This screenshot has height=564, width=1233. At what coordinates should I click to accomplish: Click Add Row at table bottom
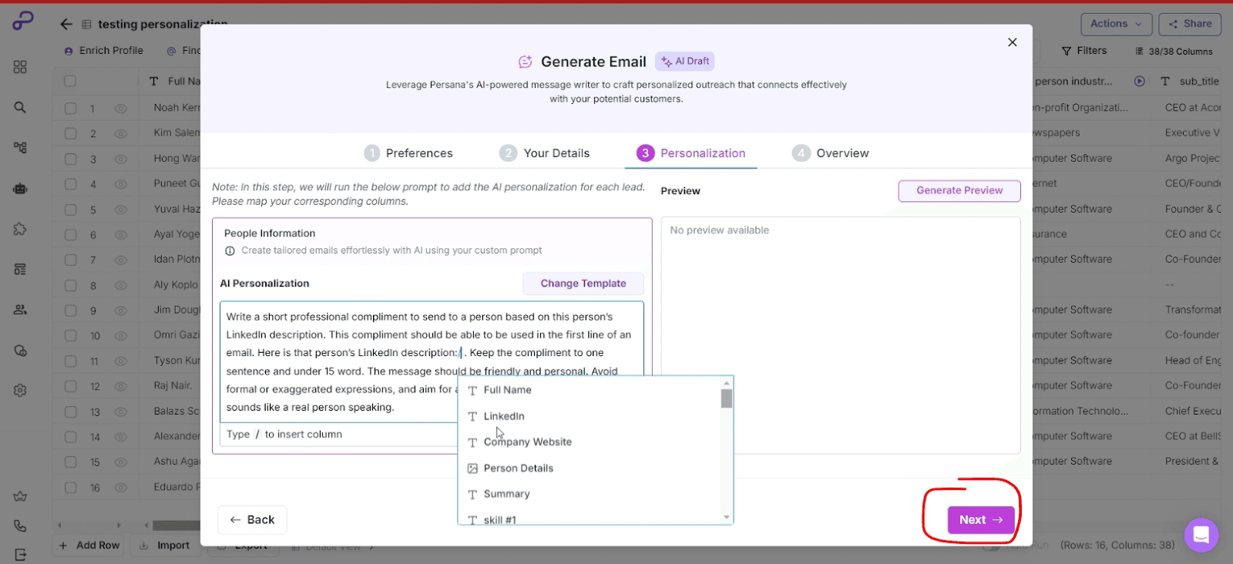point(90,546)
